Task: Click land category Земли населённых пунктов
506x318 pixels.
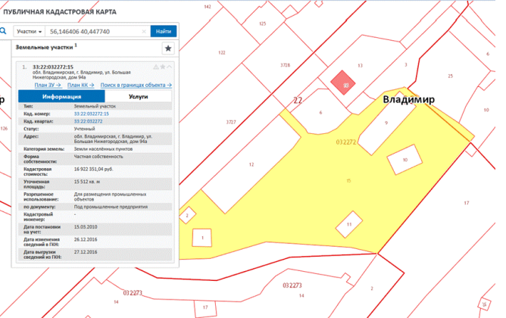Action: pyautogui.click(x=103, y=149)
